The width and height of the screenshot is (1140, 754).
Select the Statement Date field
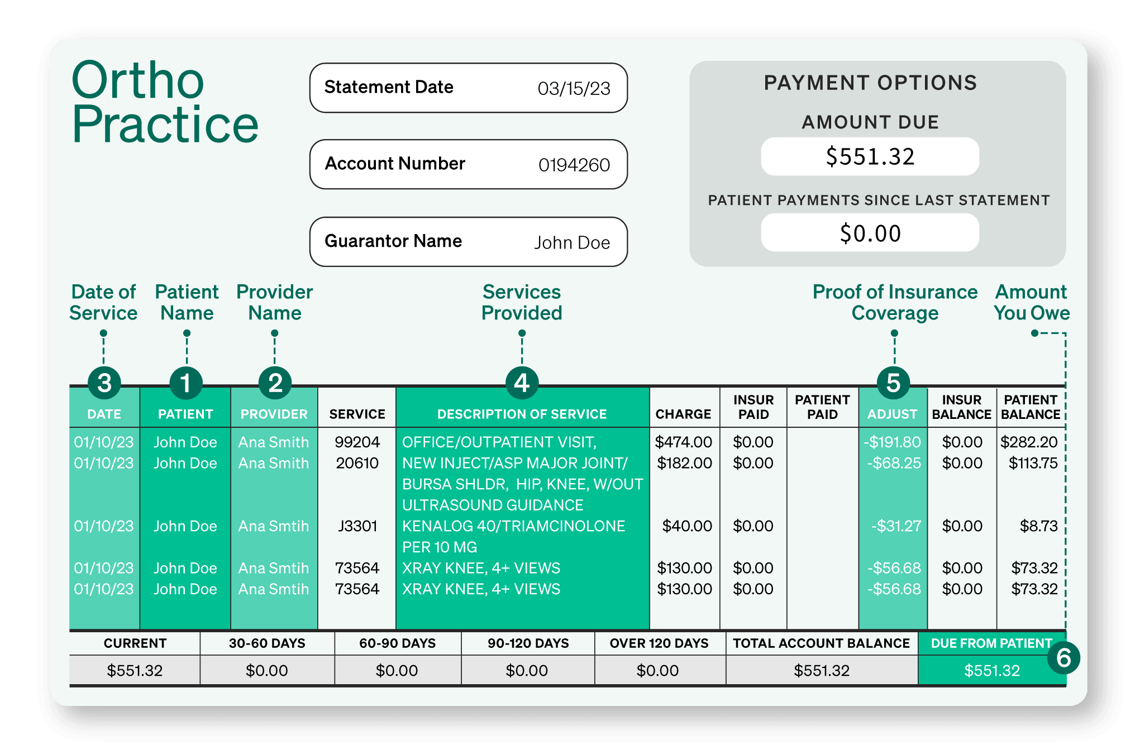pyautogui.click(x=468, y=88)
